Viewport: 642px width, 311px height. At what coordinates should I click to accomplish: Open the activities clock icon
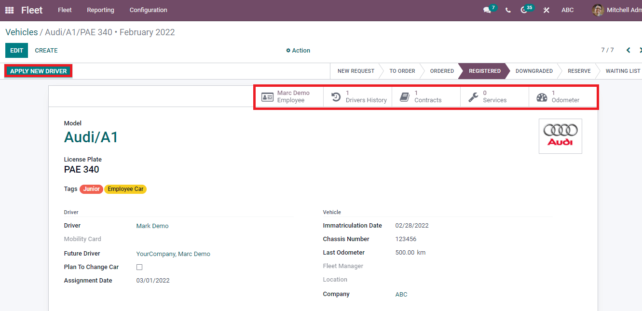coord(524,10)
